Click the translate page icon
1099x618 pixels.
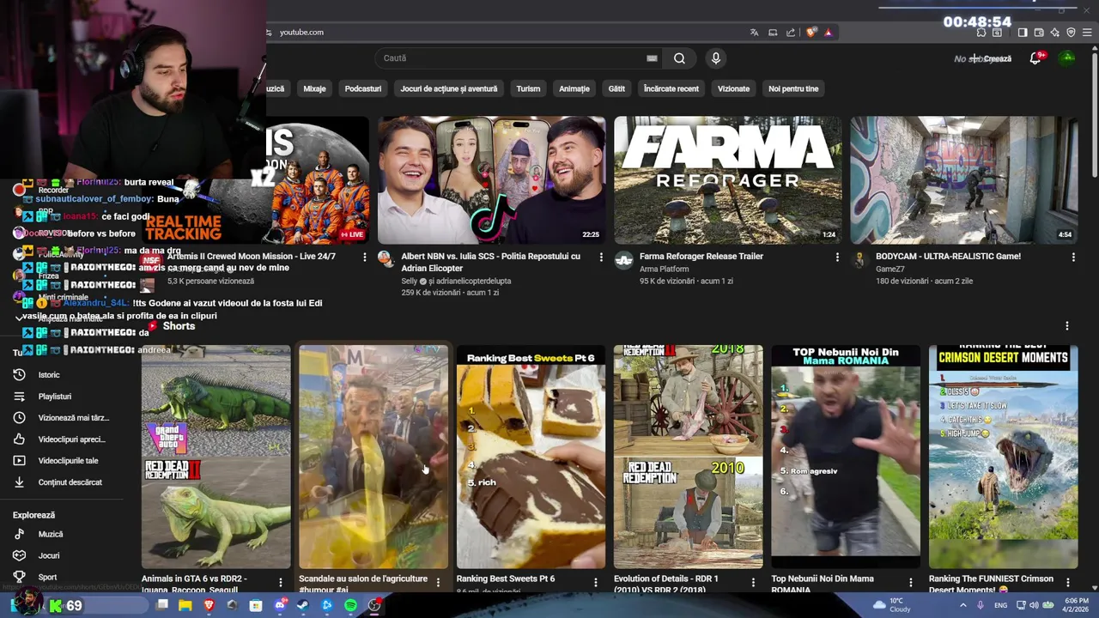click(x=754, y=33)
